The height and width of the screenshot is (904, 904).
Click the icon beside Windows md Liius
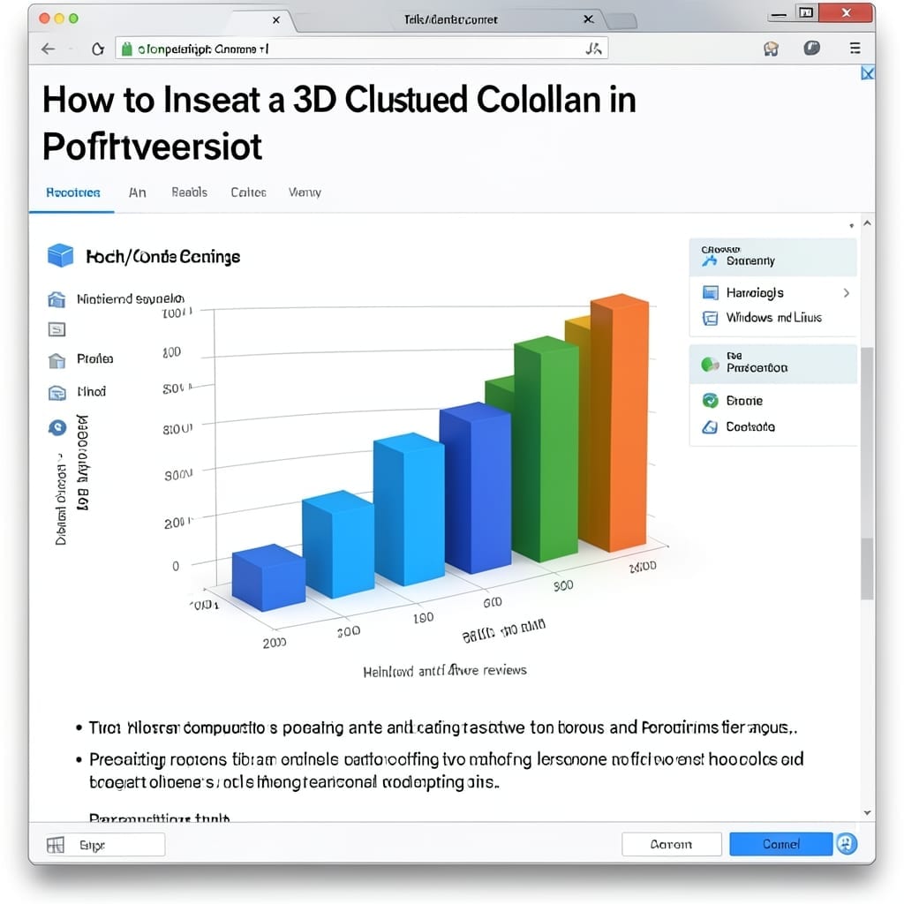click(x=711, y=318)
